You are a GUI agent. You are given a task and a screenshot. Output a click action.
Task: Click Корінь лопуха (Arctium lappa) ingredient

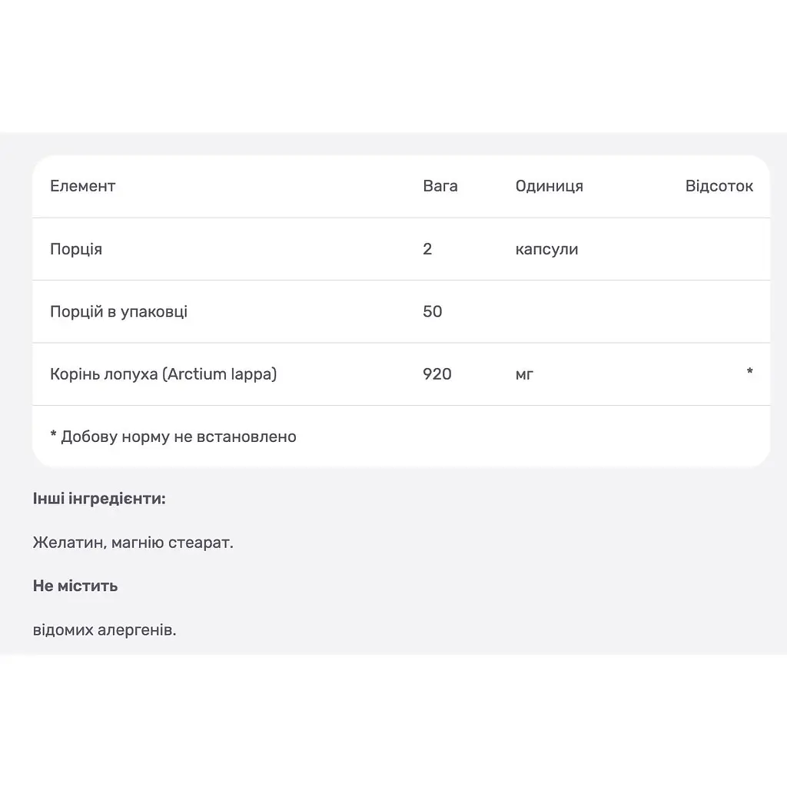tap(163, 374)
